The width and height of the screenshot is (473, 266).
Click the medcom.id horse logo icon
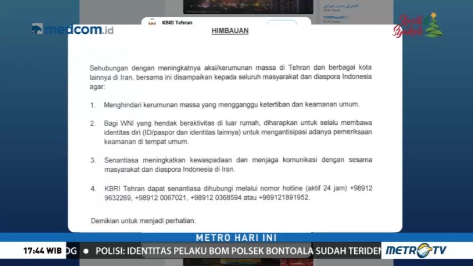(37, 29)
